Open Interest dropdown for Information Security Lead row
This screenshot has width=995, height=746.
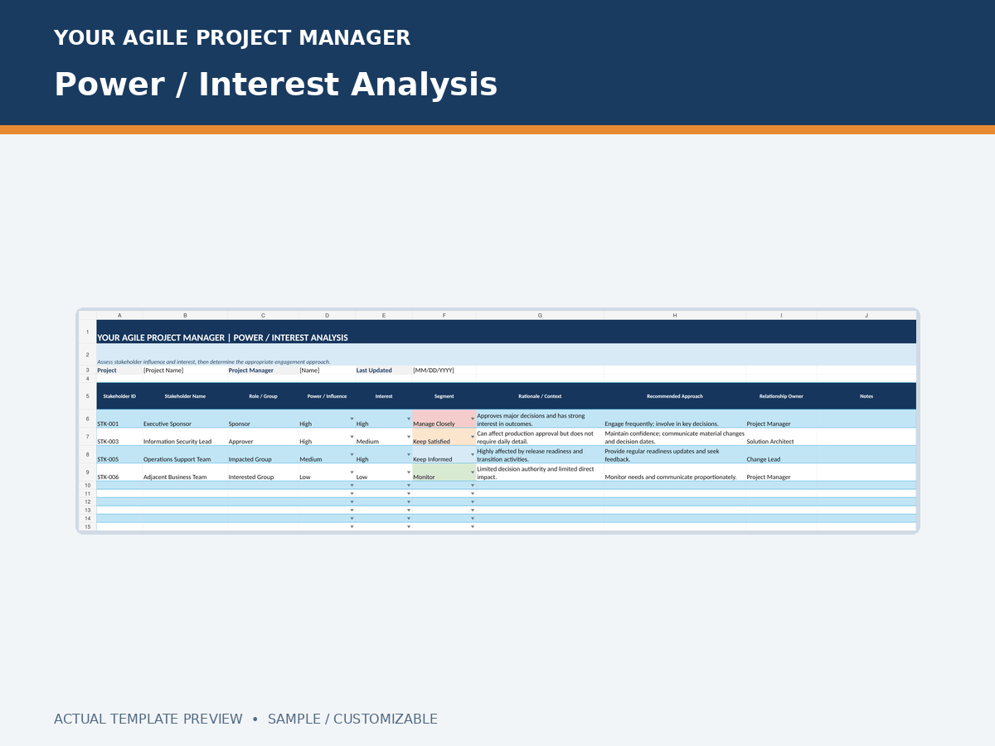pyautogui.click(x=409, y=437)
